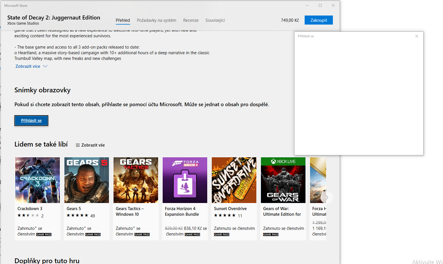Click the Forza Horizon 4 Expansion Bundle title

182,211
